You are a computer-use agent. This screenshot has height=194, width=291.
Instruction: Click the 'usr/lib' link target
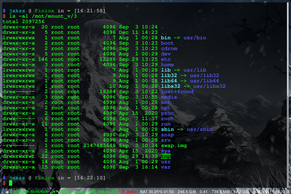coord(195,70)
